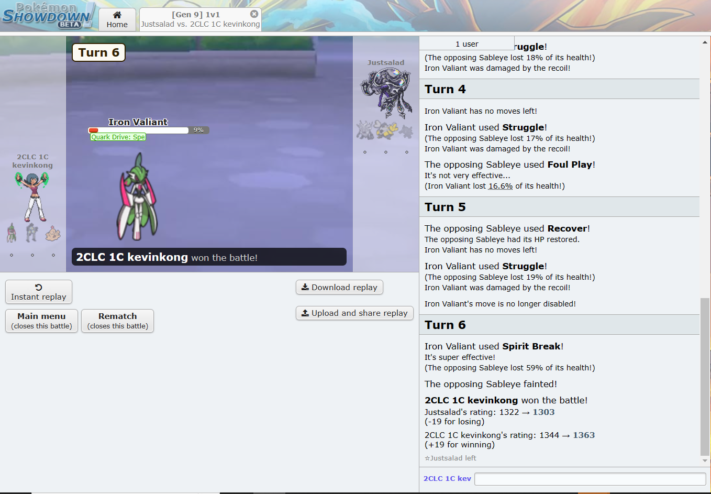Click Justsalad's yellow middle team icon
The width and height of the screenshot is (711, 494).
click(x=386, y=130)
